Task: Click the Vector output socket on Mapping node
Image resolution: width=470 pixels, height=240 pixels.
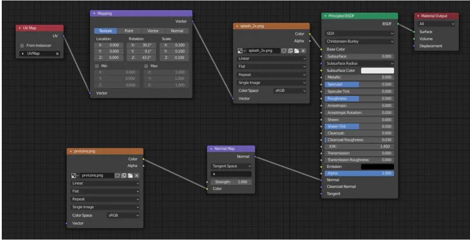Action: [192, 21]
